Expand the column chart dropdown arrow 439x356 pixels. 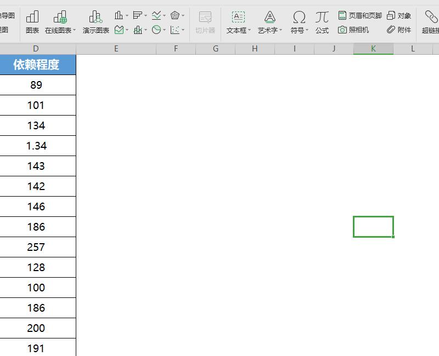pyautogui.click(x=127, y=15)
